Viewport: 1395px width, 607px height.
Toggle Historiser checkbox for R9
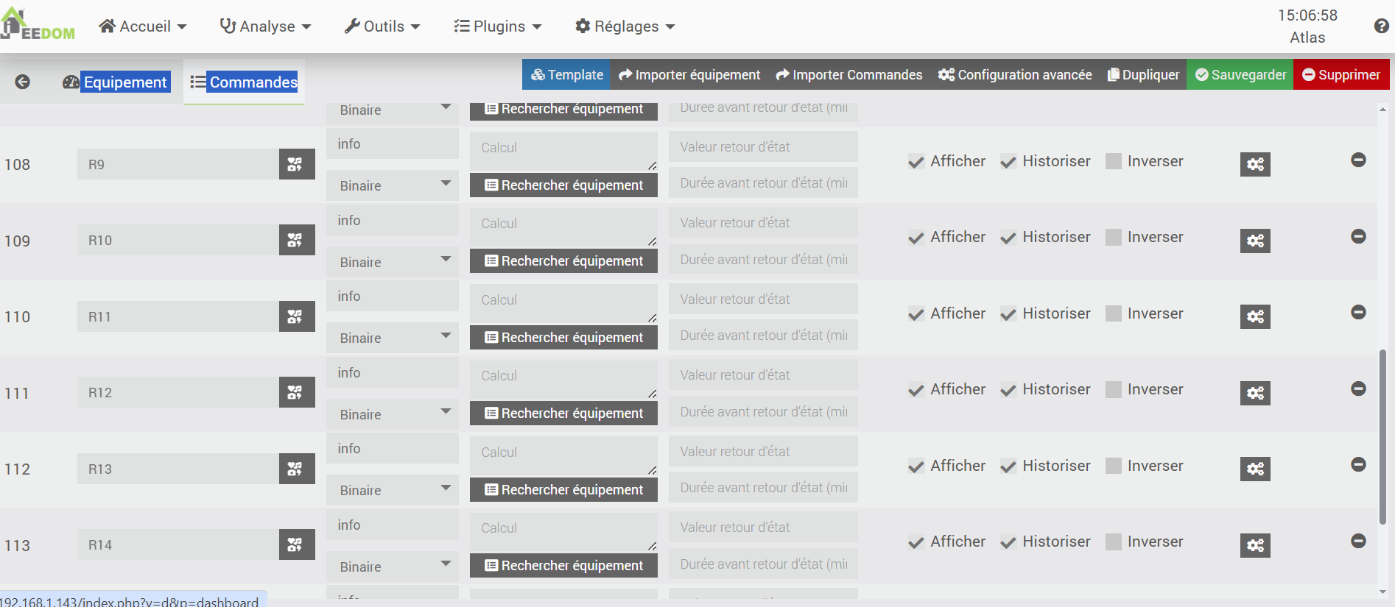coord(1008,162)
